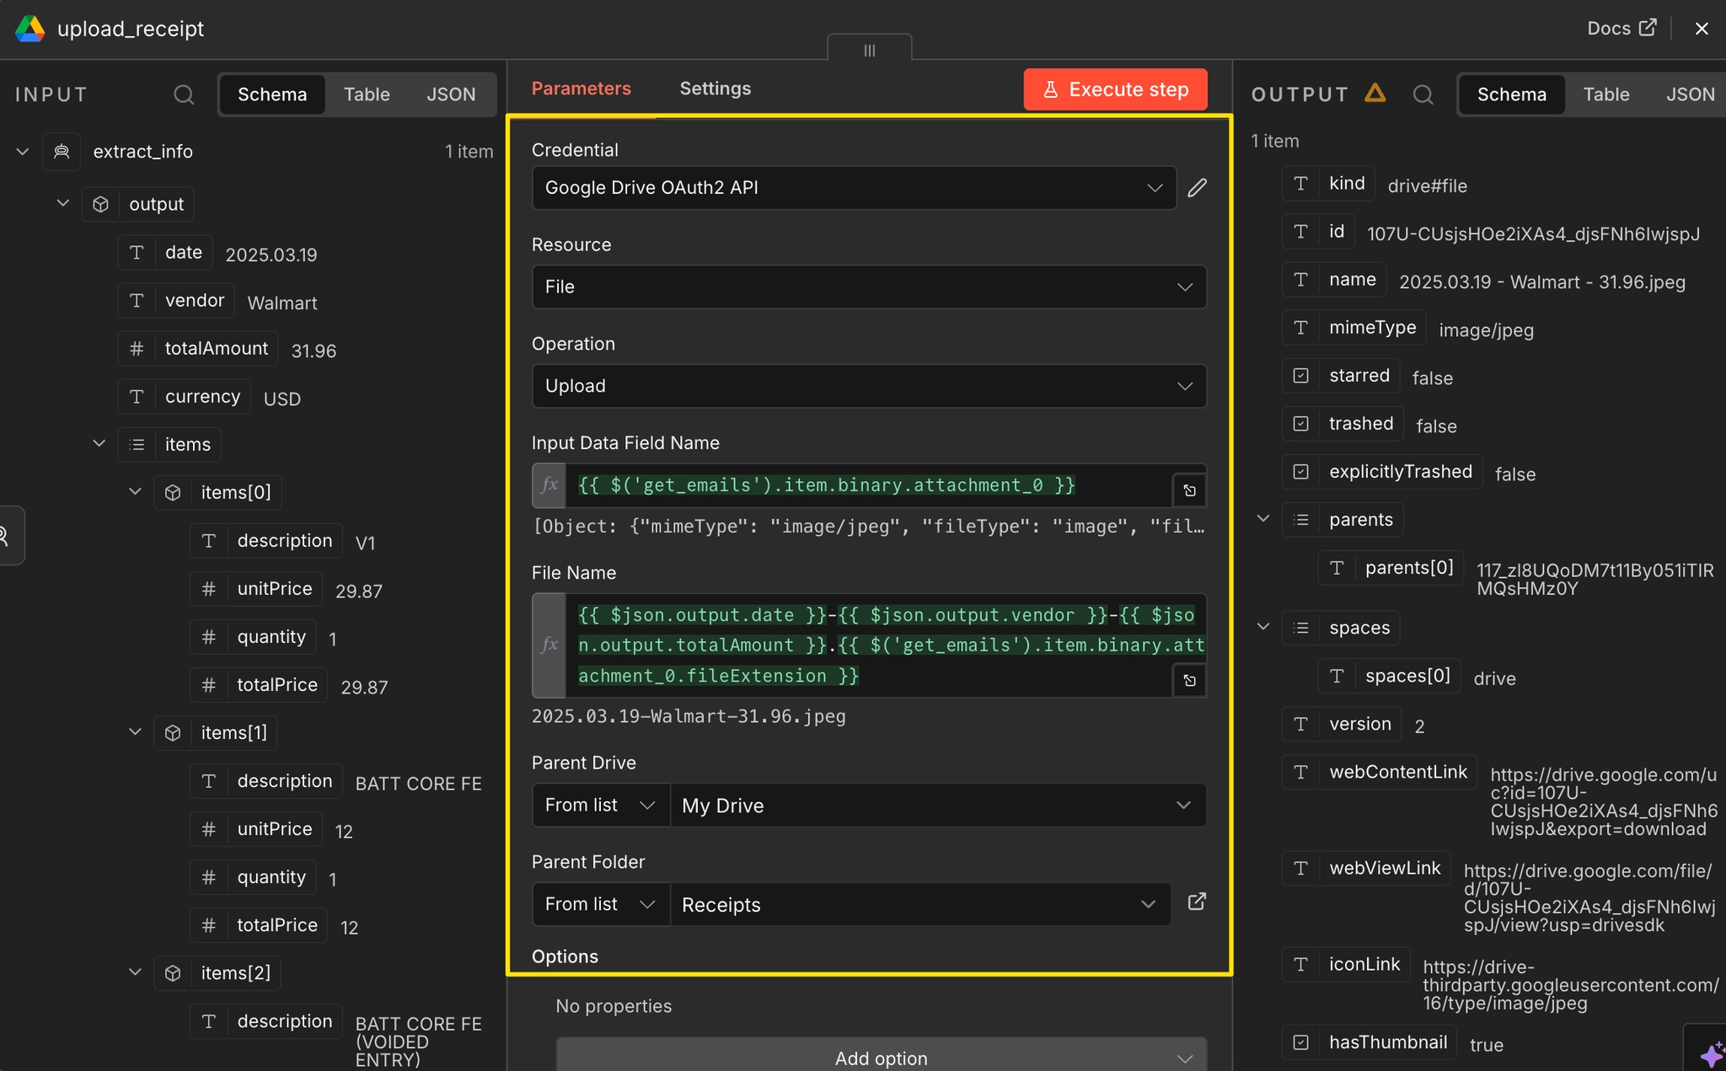Collapse the parents list in output
1726x1071 pixels.
(1263, 519)
